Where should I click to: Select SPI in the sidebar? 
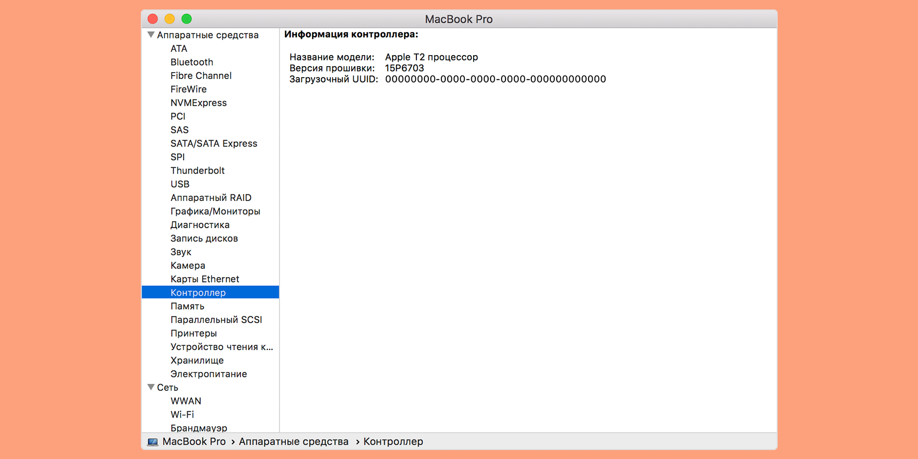coord(177,157)
